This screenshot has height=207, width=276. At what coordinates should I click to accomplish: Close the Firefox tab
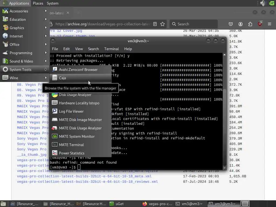[68, 13]
